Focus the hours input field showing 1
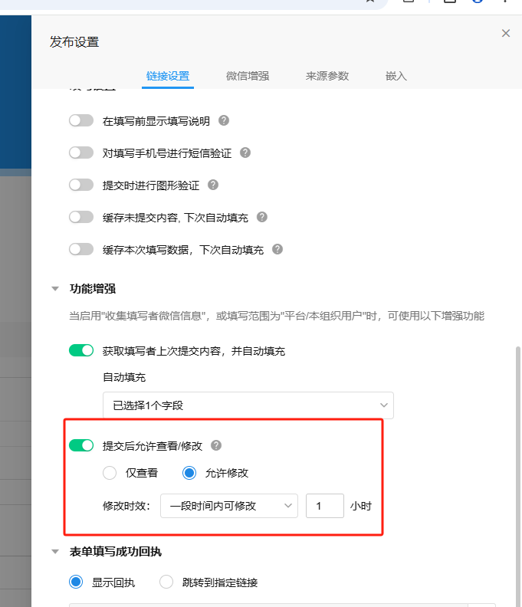Image resolution: width=522 pixels, height=607 pixels. click(325, 506)
